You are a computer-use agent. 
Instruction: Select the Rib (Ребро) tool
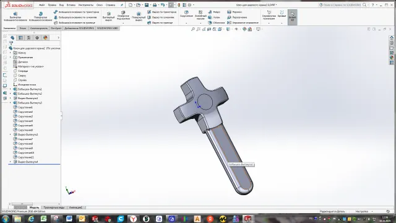tap(214, 12)
